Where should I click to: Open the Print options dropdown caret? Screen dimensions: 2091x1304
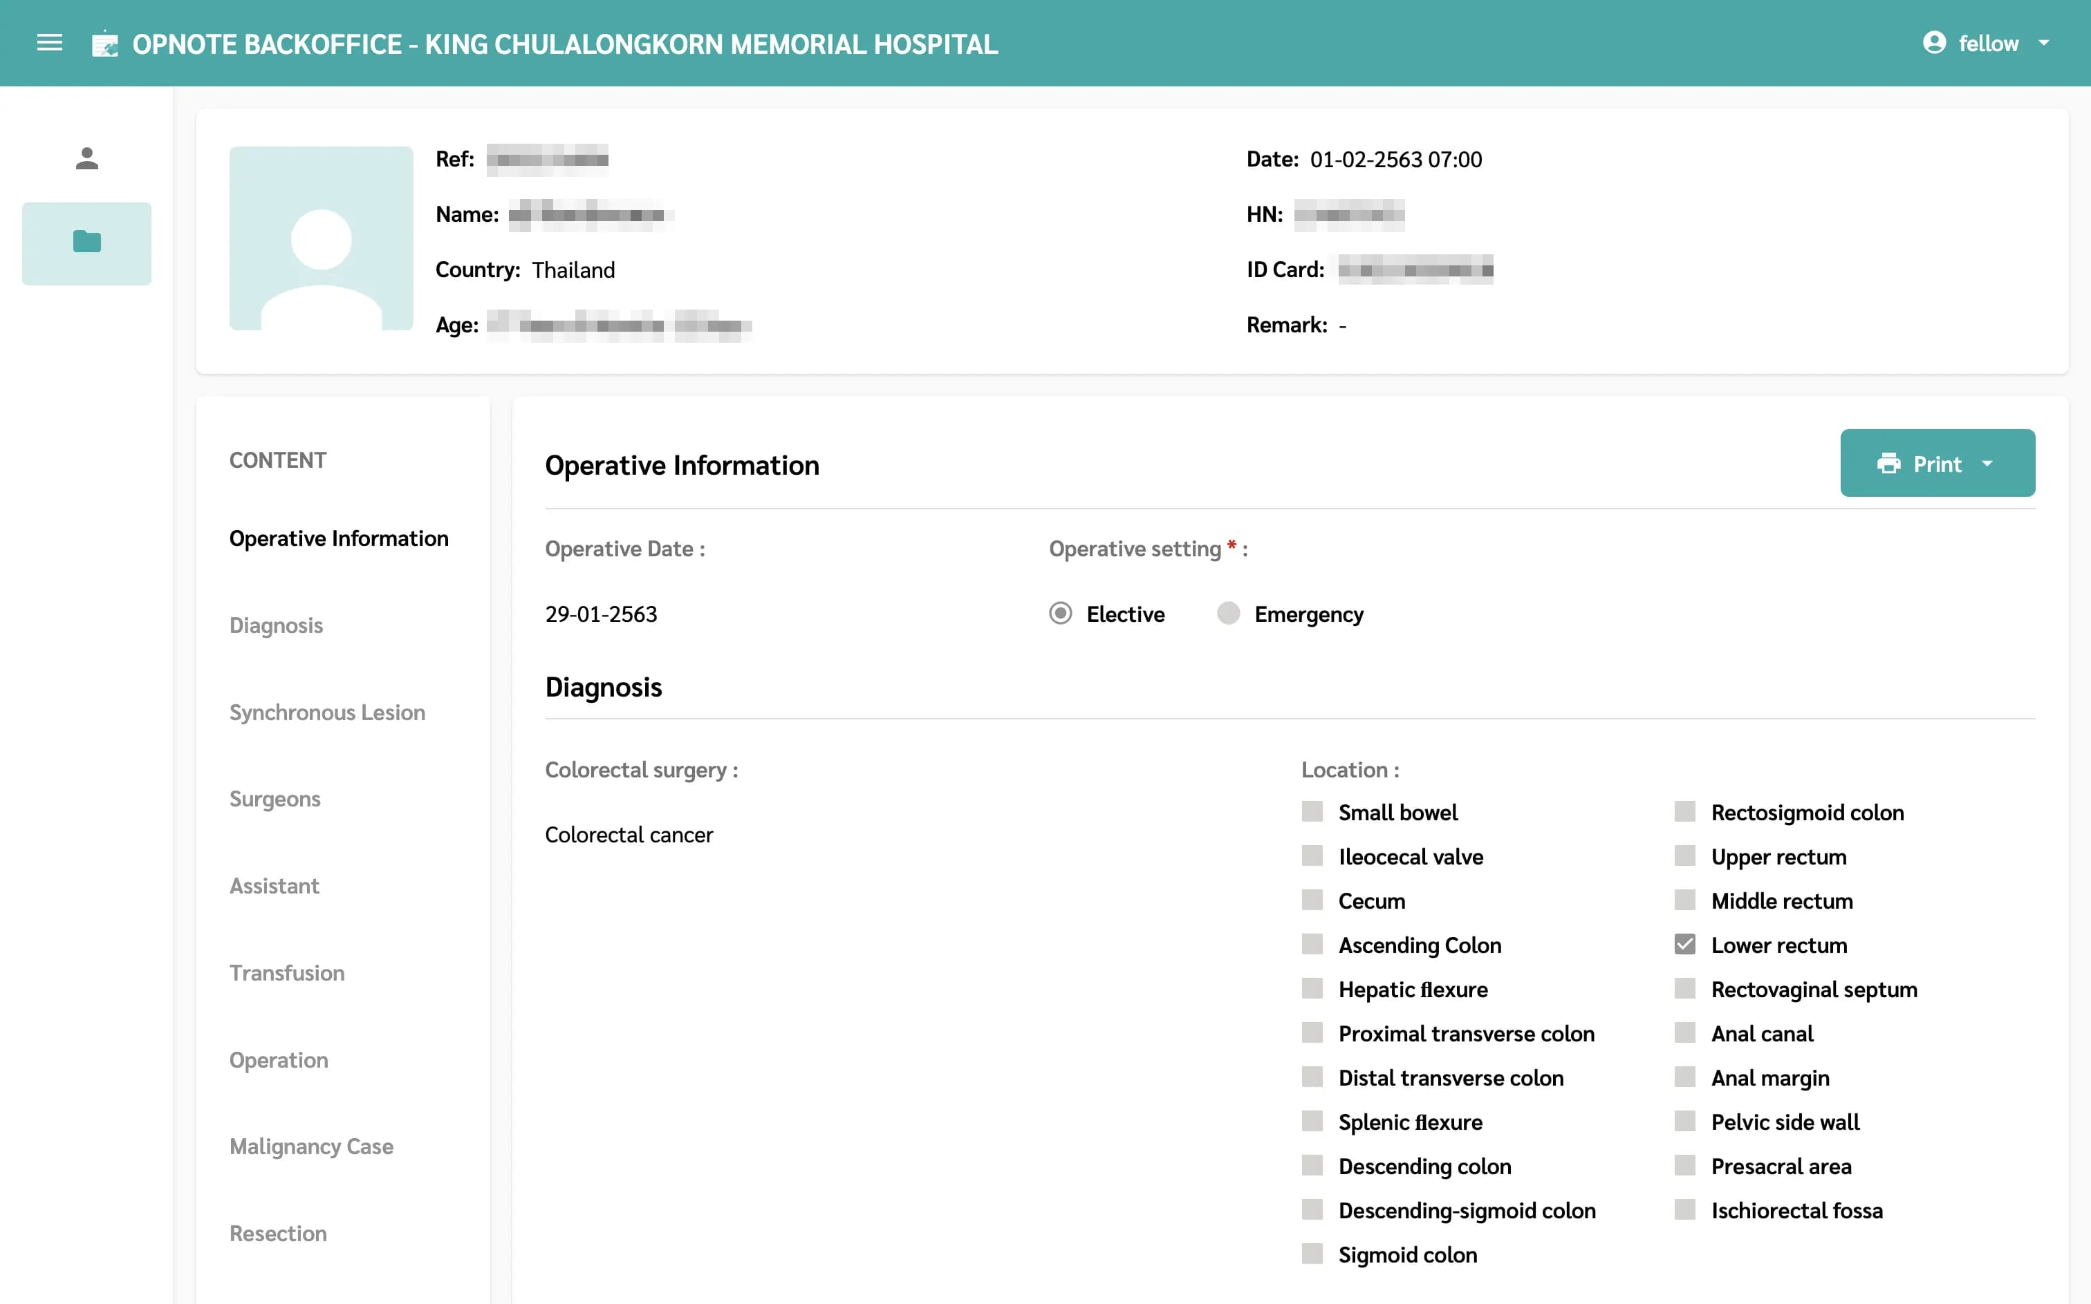1987,464
